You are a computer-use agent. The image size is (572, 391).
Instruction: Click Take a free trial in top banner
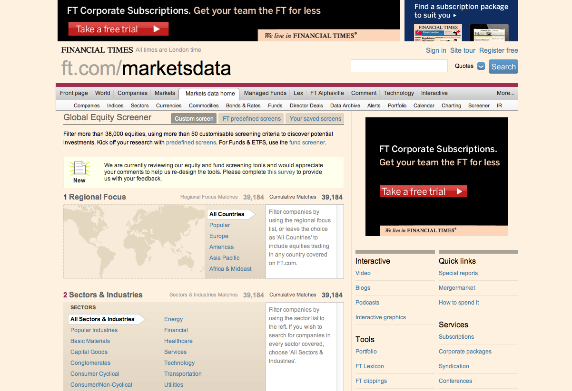click(118, 29)
